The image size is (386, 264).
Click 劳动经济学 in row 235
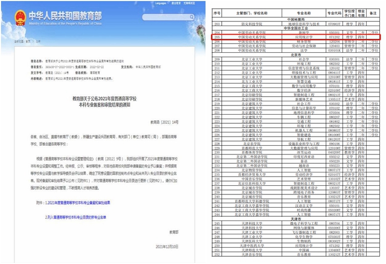(x=304, y=174)
